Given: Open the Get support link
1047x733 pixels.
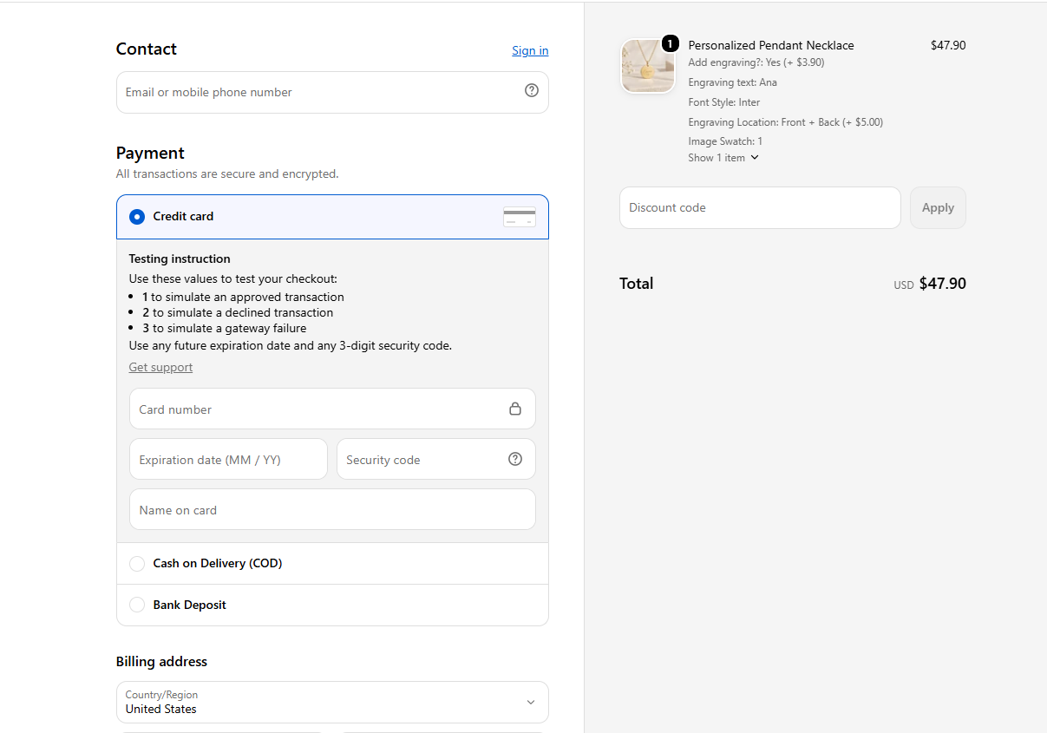Looking at the screenshot, I should coord(160,367).
